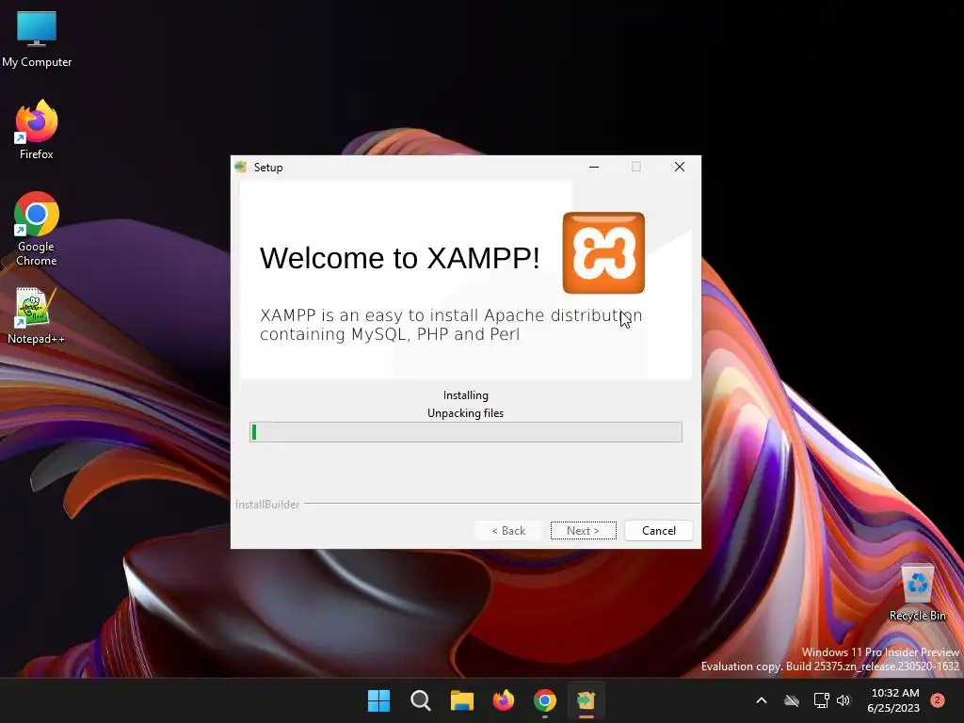Click the 'Unpacking files' status text
The height and width of the screenshot is (723, 964).
465,413
